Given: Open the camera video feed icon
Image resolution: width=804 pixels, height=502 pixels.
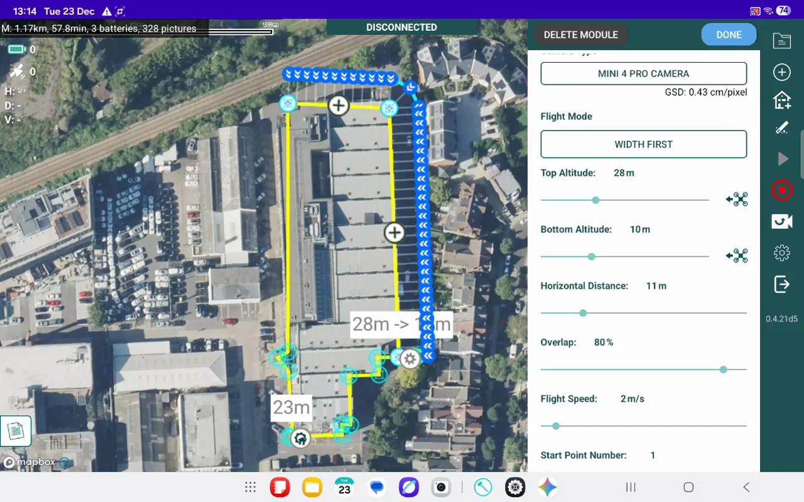Looking at the screenshot, I should coord(781,222).
